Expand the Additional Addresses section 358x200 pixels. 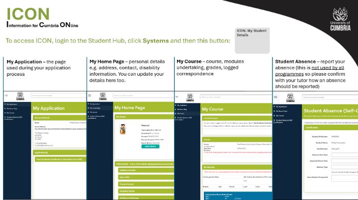click(146, 198)
